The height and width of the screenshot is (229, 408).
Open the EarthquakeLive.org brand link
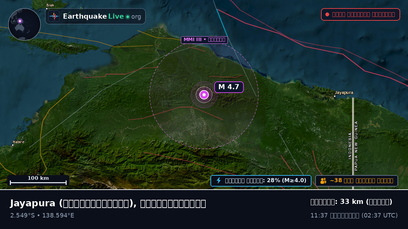pos(96,16)
